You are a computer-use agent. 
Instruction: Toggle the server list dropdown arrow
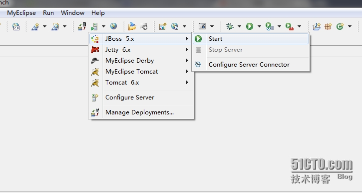103,26
